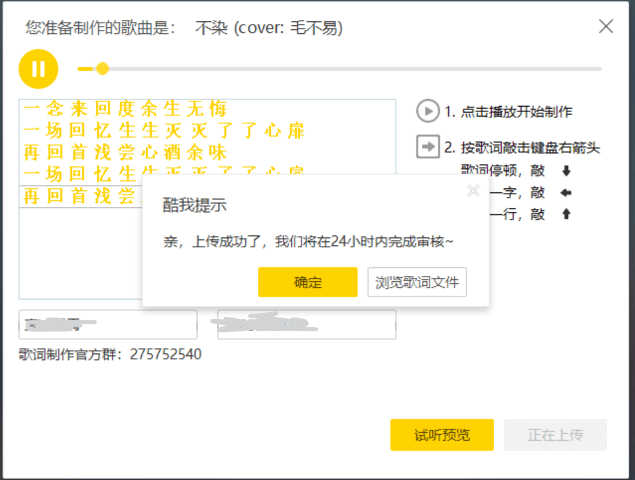
Task: Focus the left text field below the lyrics
Action: [x=108, y=324]
